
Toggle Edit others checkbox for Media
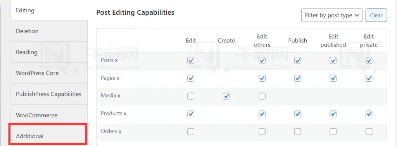point(262,96)
